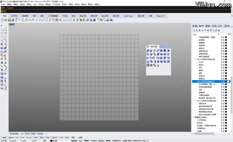233x142 pixels.
Task: Select the Text T tool in sidebar
Action: click(2, 70)
